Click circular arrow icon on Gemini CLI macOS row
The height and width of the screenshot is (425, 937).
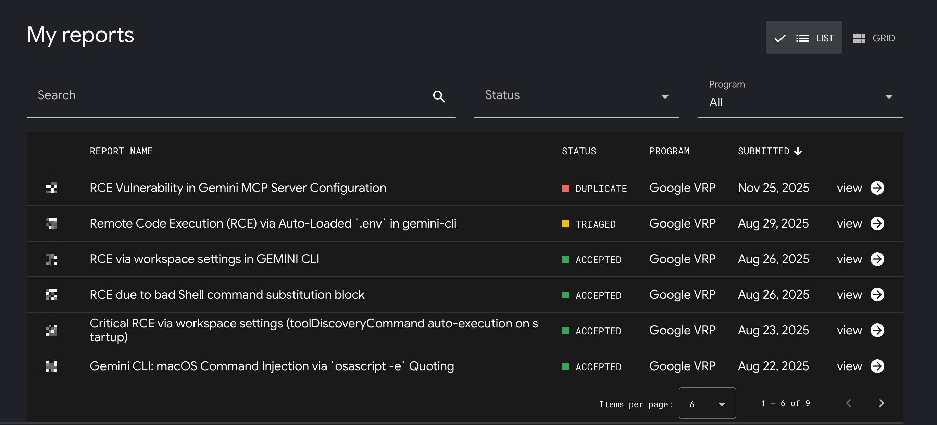(878, 366)
